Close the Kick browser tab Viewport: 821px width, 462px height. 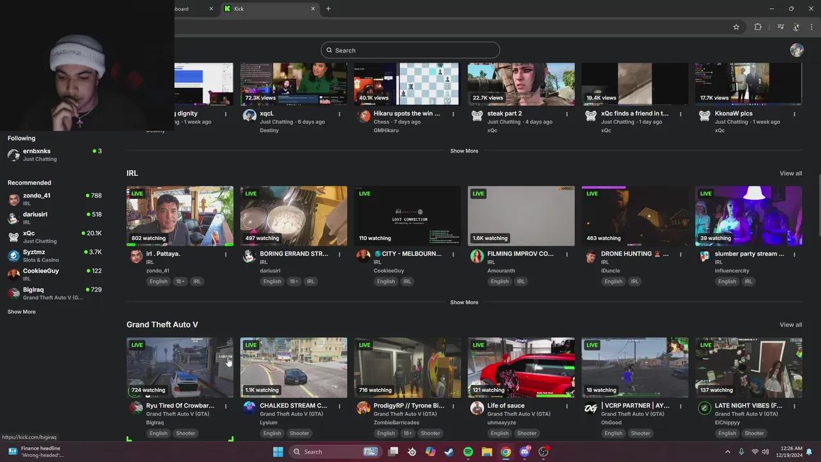[x=313, y=8]
